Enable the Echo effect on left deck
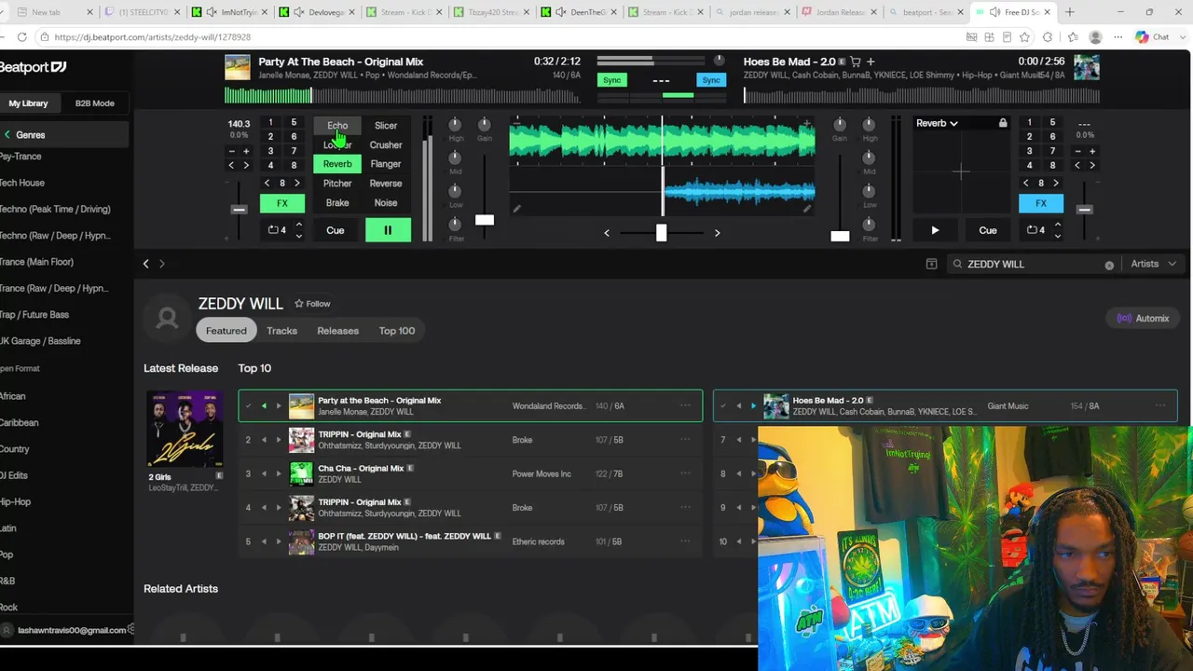 [337, 126]
